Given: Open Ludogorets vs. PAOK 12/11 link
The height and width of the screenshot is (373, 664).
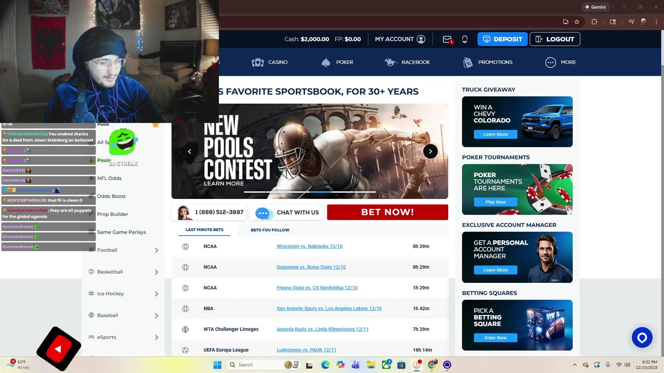Looking at the screenshot, I should tap(307, 350).
